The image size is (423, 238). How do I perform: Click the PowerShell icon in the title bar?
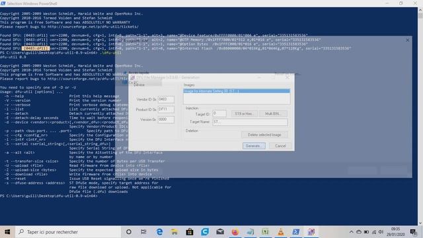3,3
